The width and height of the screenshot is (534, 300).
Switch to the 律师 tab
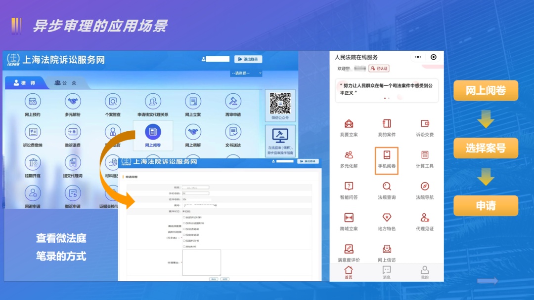[x=25, y=83]
